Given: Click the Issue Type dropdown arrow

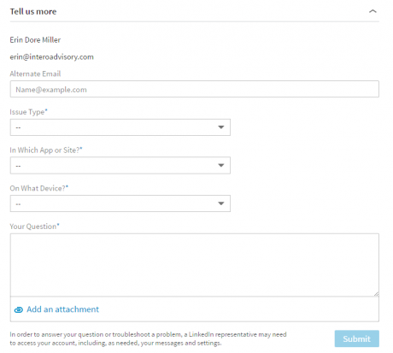Looking at the screenshot, I should tap(221, 127).
